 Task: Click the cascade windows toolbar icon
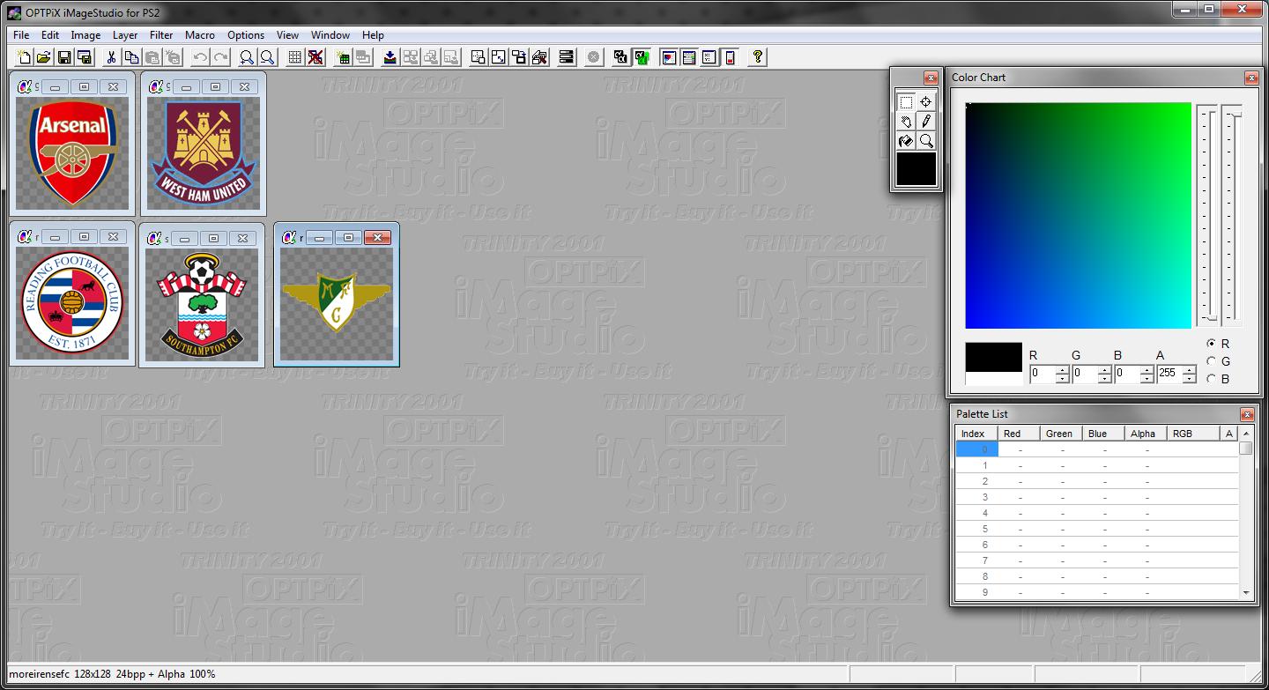coord(520,57)
